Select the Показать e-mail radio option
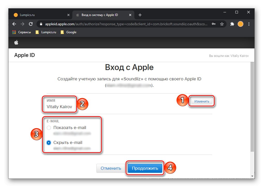Screen dimensions: 263x187 point(49,128)
